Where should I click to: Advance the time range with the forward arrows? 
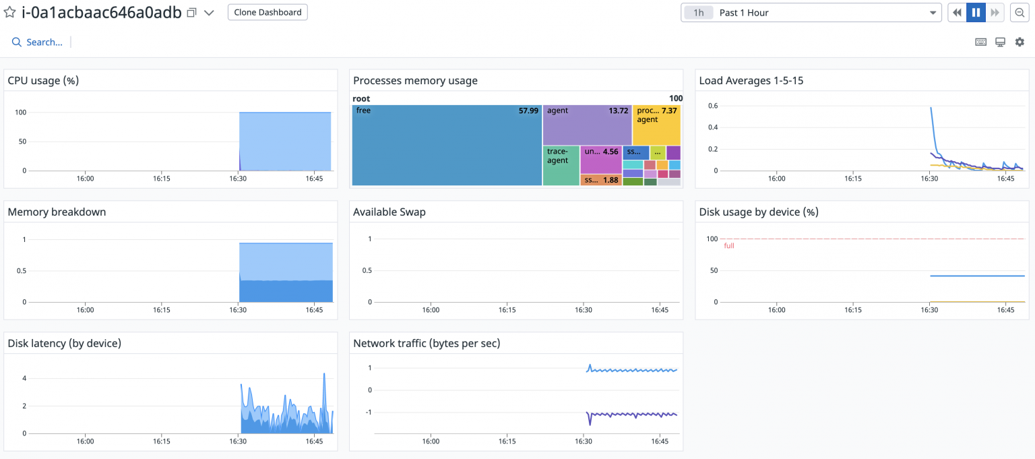click(995, 12)
